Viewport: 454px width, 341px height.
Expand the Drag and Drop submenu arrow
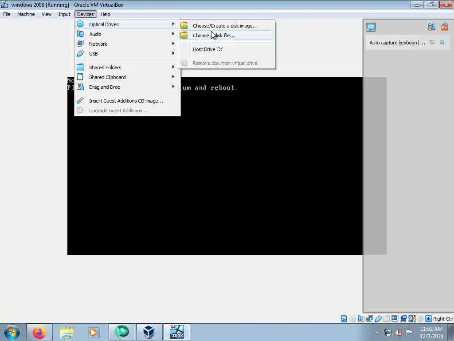[173, 87]
